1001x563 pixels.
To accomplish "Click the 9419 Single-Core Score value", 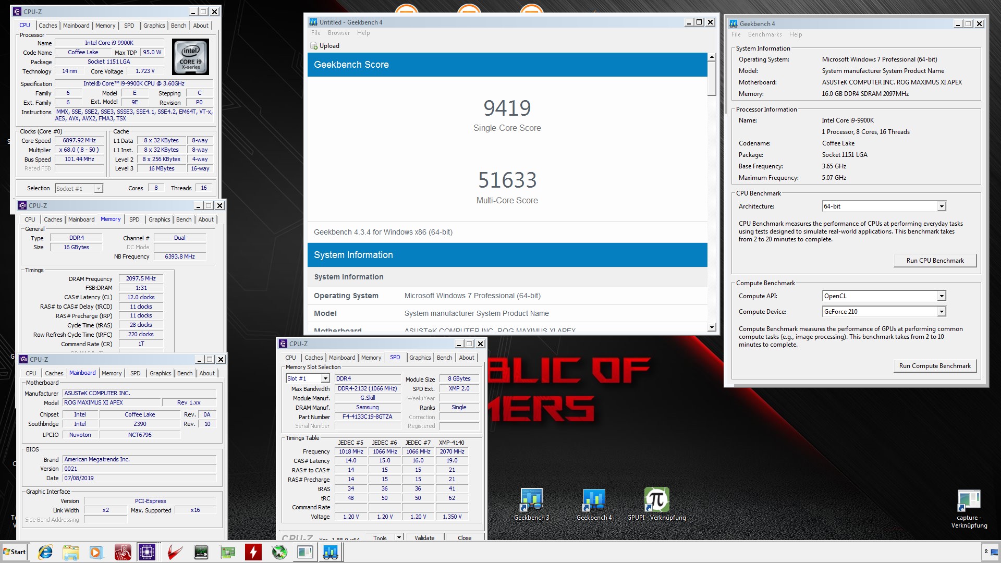I will tap(507, 108).
